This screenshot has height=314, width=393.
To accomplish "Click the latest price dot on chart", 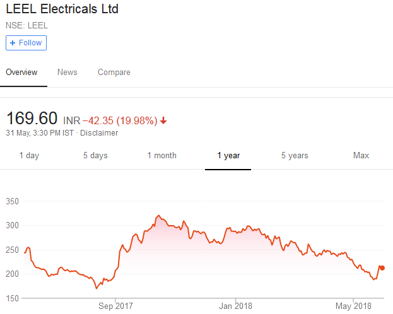I will point(382,268).
